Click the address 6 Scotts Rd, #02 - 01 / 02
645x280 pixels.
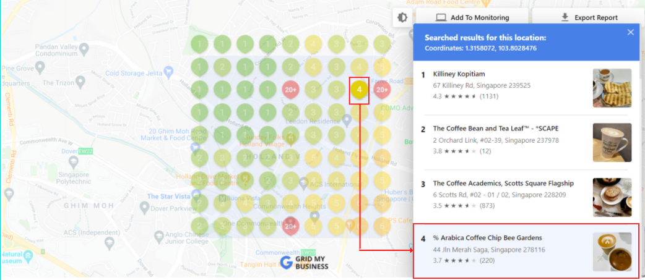tap(500, 195)
